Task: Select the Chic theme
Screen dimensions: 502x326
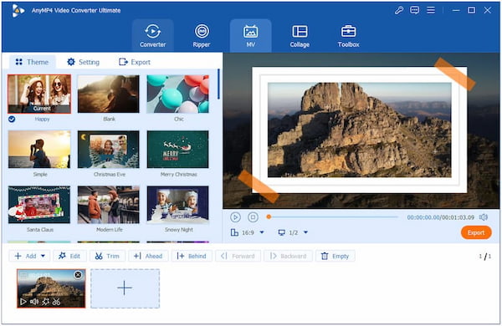Action: [177, 94]
